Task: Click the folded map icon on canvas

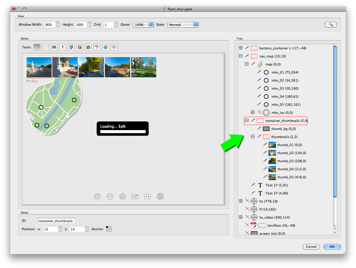Action: point(148,196)
